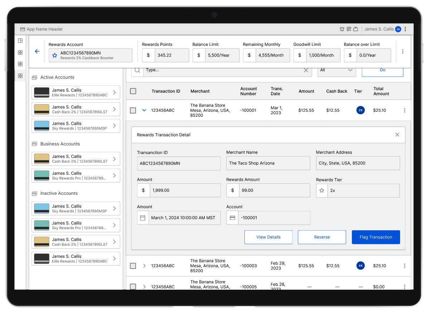This screenshot has height=313, width=427.
Task: Expand the Feb 29, 2023 transaction row
Action: pos(144,266)
